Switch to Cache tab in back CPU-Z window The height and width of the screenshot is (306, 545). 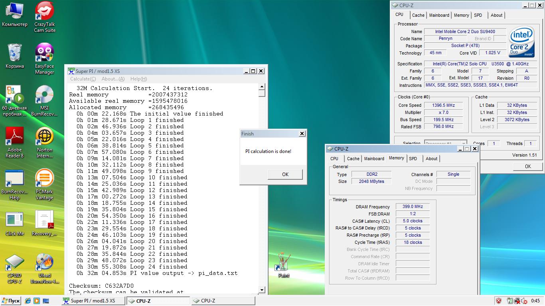point(418,15)
